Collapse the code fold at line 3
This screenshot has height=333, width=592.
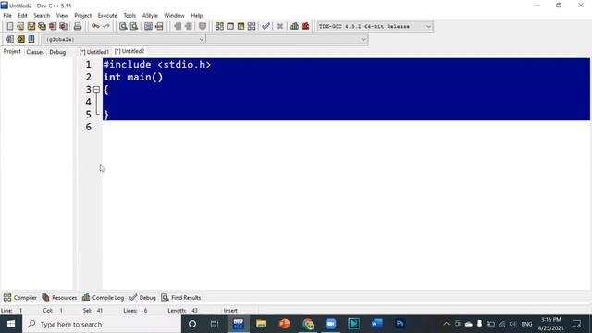point(96,90)
